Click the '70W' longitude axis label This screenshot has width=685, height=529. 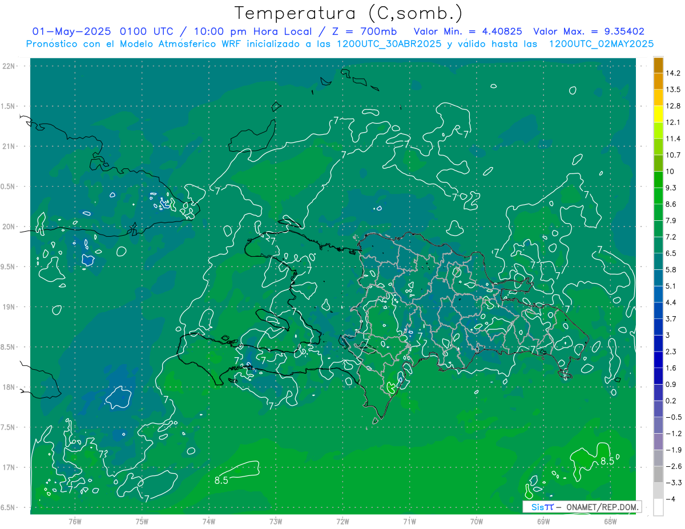point(476,521)
